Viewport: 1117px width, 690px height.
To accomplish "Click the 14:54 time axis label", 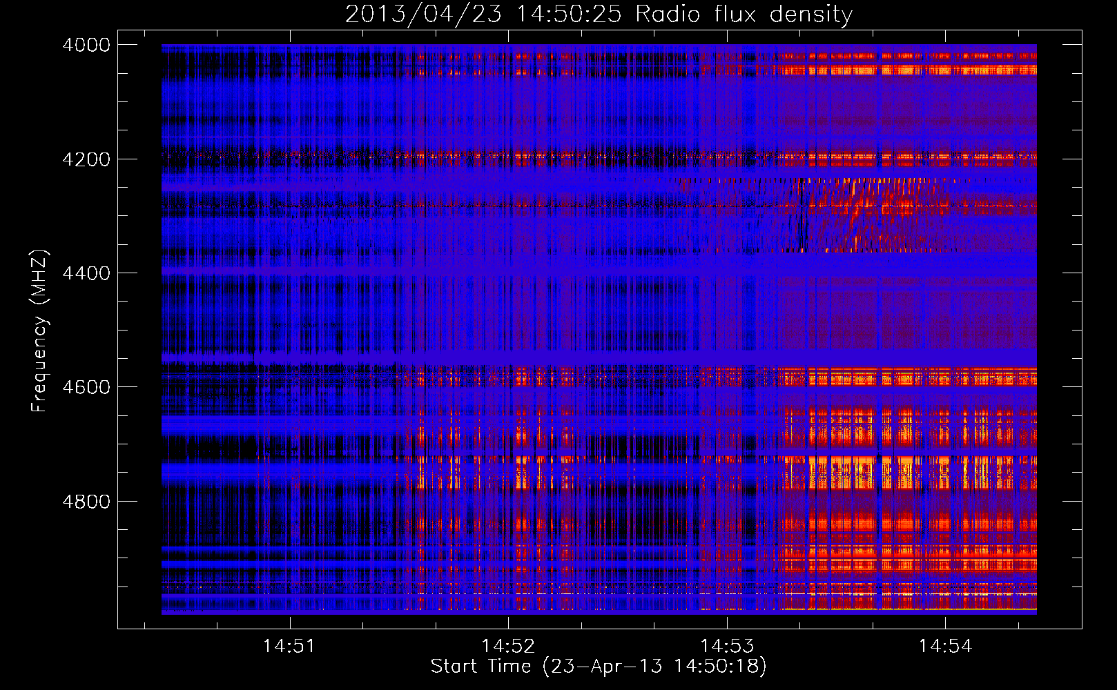I will tap(944, 646).
